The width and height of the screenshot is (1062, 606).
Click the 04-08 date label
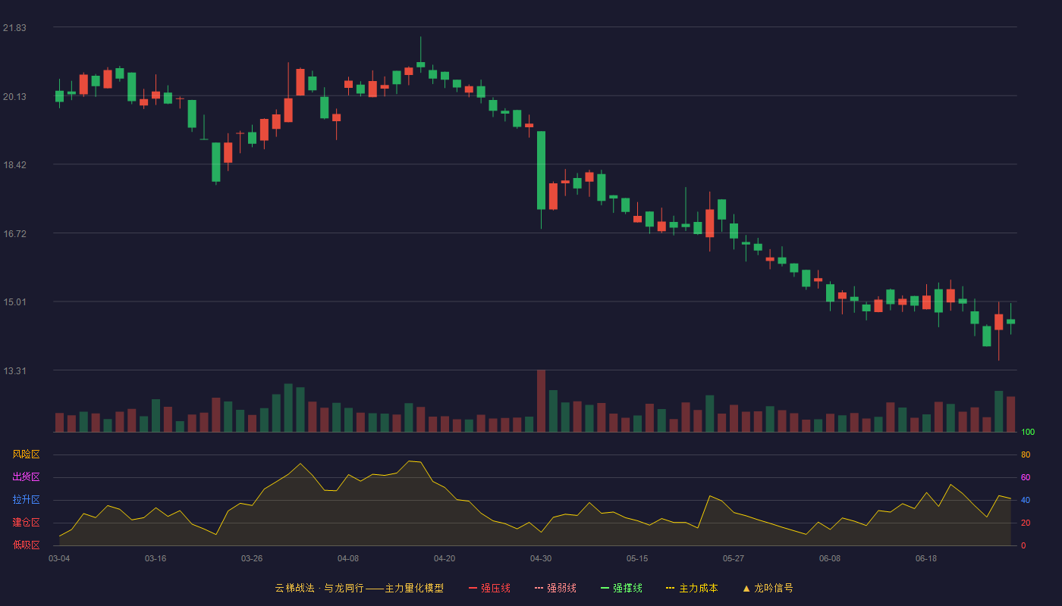point(348,558)
